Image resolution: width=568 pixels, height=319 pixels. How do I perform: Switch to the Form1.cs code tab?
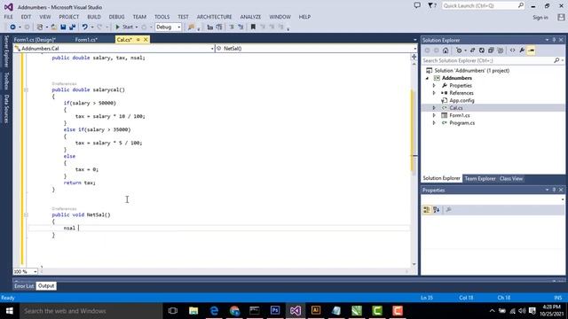[86, 40]
